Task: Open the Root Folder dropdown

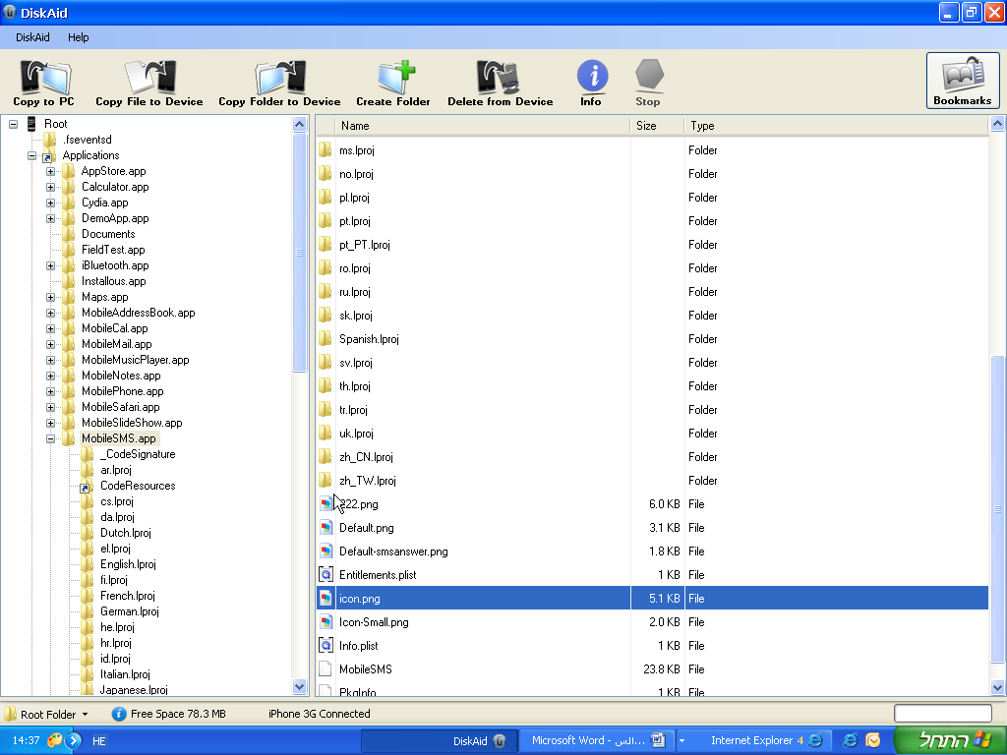Action: coord(46,714)
